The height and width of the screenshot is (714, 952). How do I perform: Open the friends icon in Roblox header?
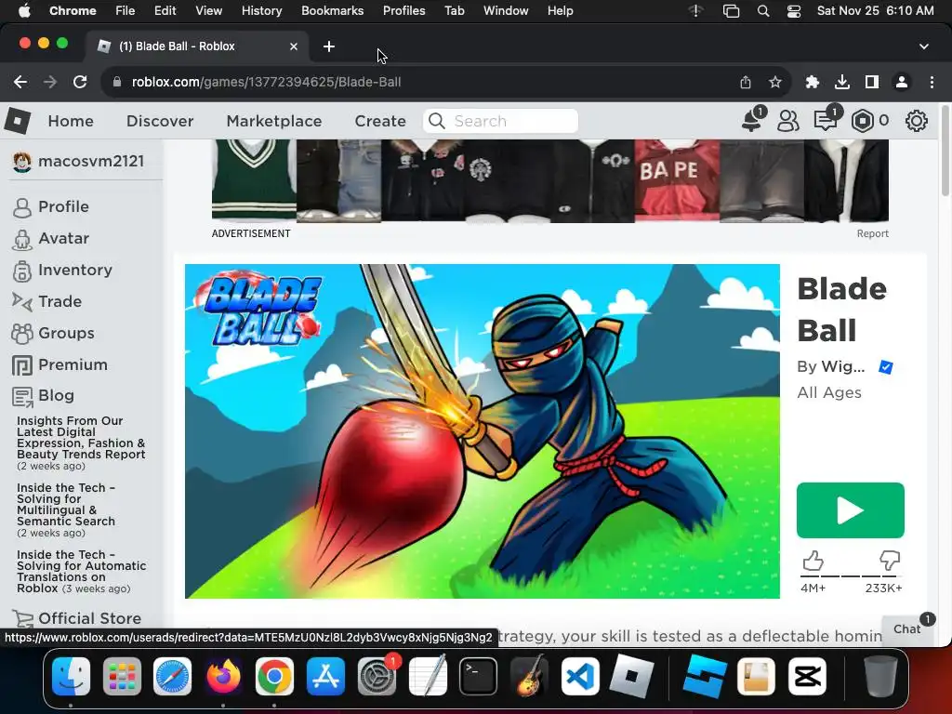point(788,121)
